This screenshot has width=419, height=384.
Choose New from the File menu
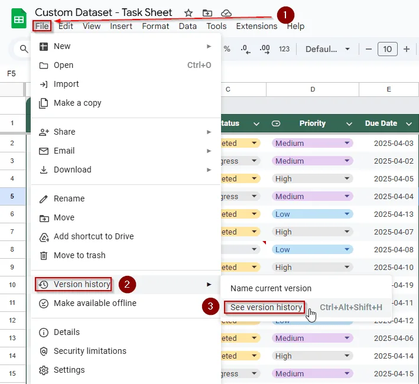tap(126, 46)
